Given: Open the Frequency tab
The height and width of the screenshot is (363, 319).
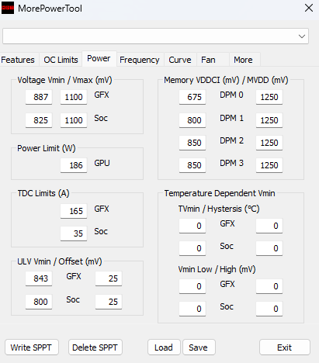Looking at the screenshot, I should pyautogui.click(x=140, y=60).
